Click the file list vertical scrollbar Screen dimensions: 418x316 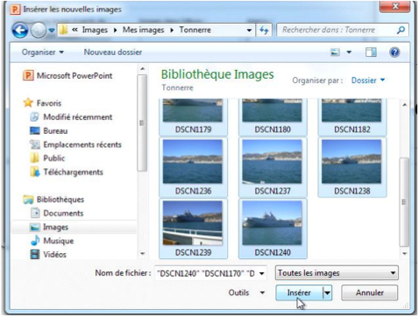pos(405,179)
